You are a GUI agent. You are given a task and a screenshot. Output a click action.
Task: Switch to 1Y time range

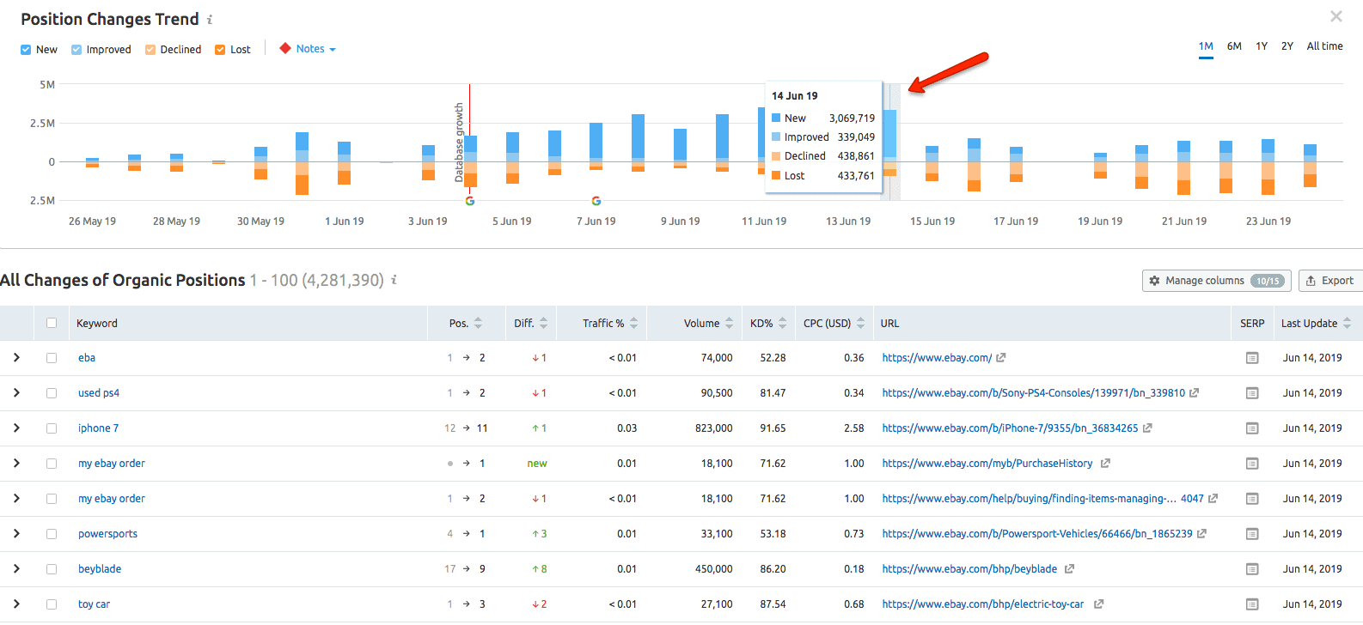click(x=1262, y=46)
